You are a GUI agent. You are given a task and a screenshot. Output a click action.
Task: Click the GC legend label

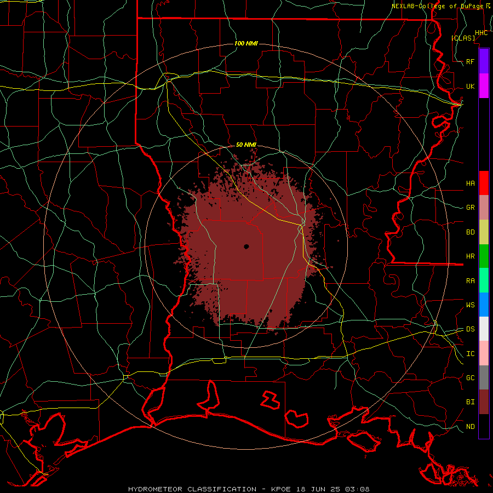tap(471, 377)
